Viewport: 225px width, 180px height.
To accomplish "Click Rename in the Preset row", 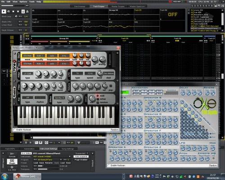I will (49, 163).
